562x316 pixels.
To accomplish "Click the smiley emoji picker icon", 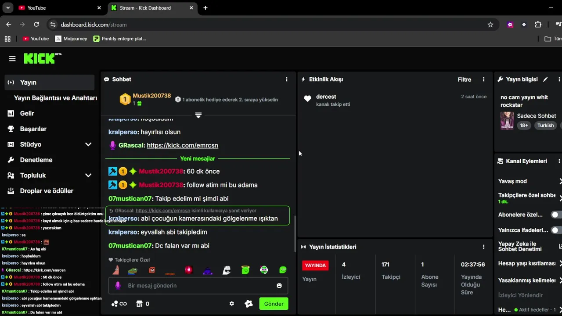I will (x=279, y=286).
